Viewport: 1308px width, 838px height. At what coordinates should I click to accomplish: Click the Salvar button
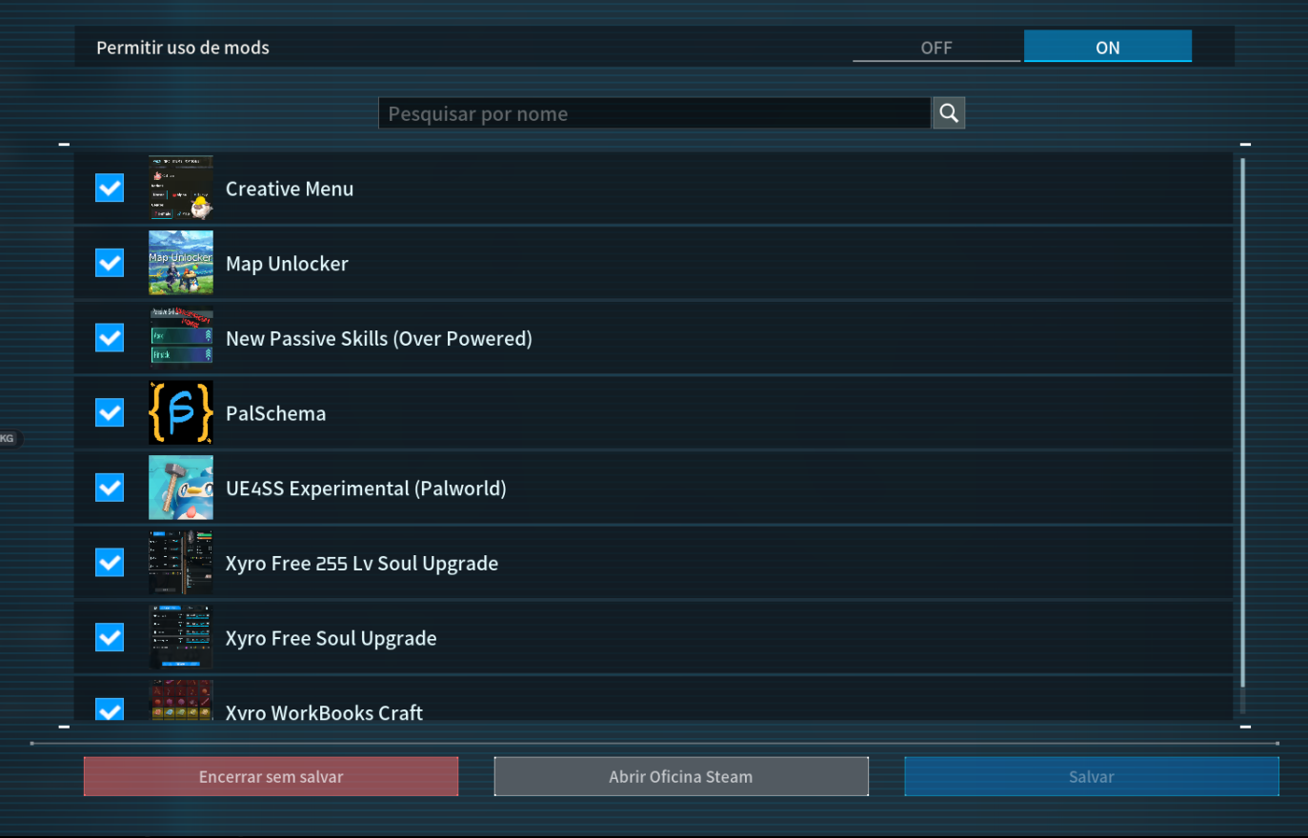pos(1091,776)
